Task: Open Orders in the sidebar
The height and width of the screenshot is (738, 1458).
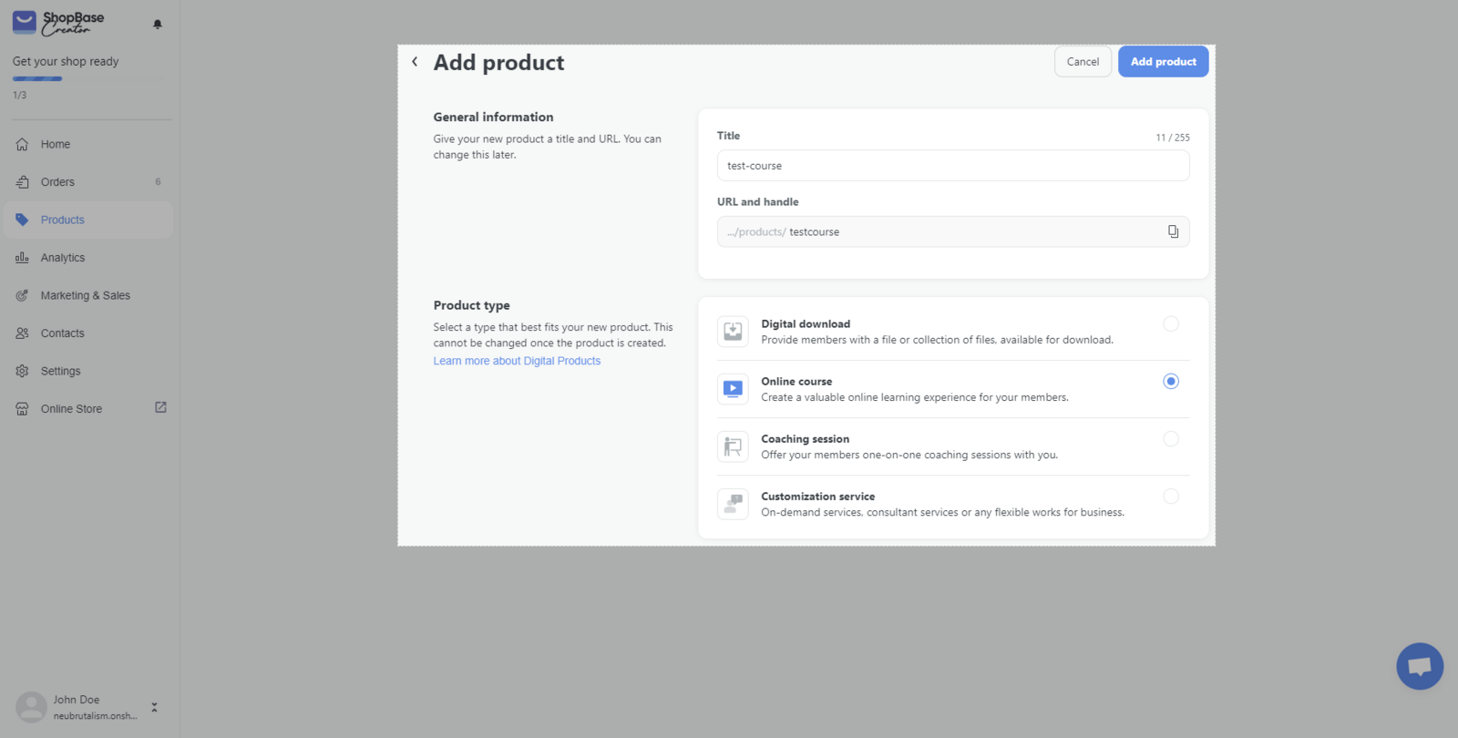Action: click(88, 182)
